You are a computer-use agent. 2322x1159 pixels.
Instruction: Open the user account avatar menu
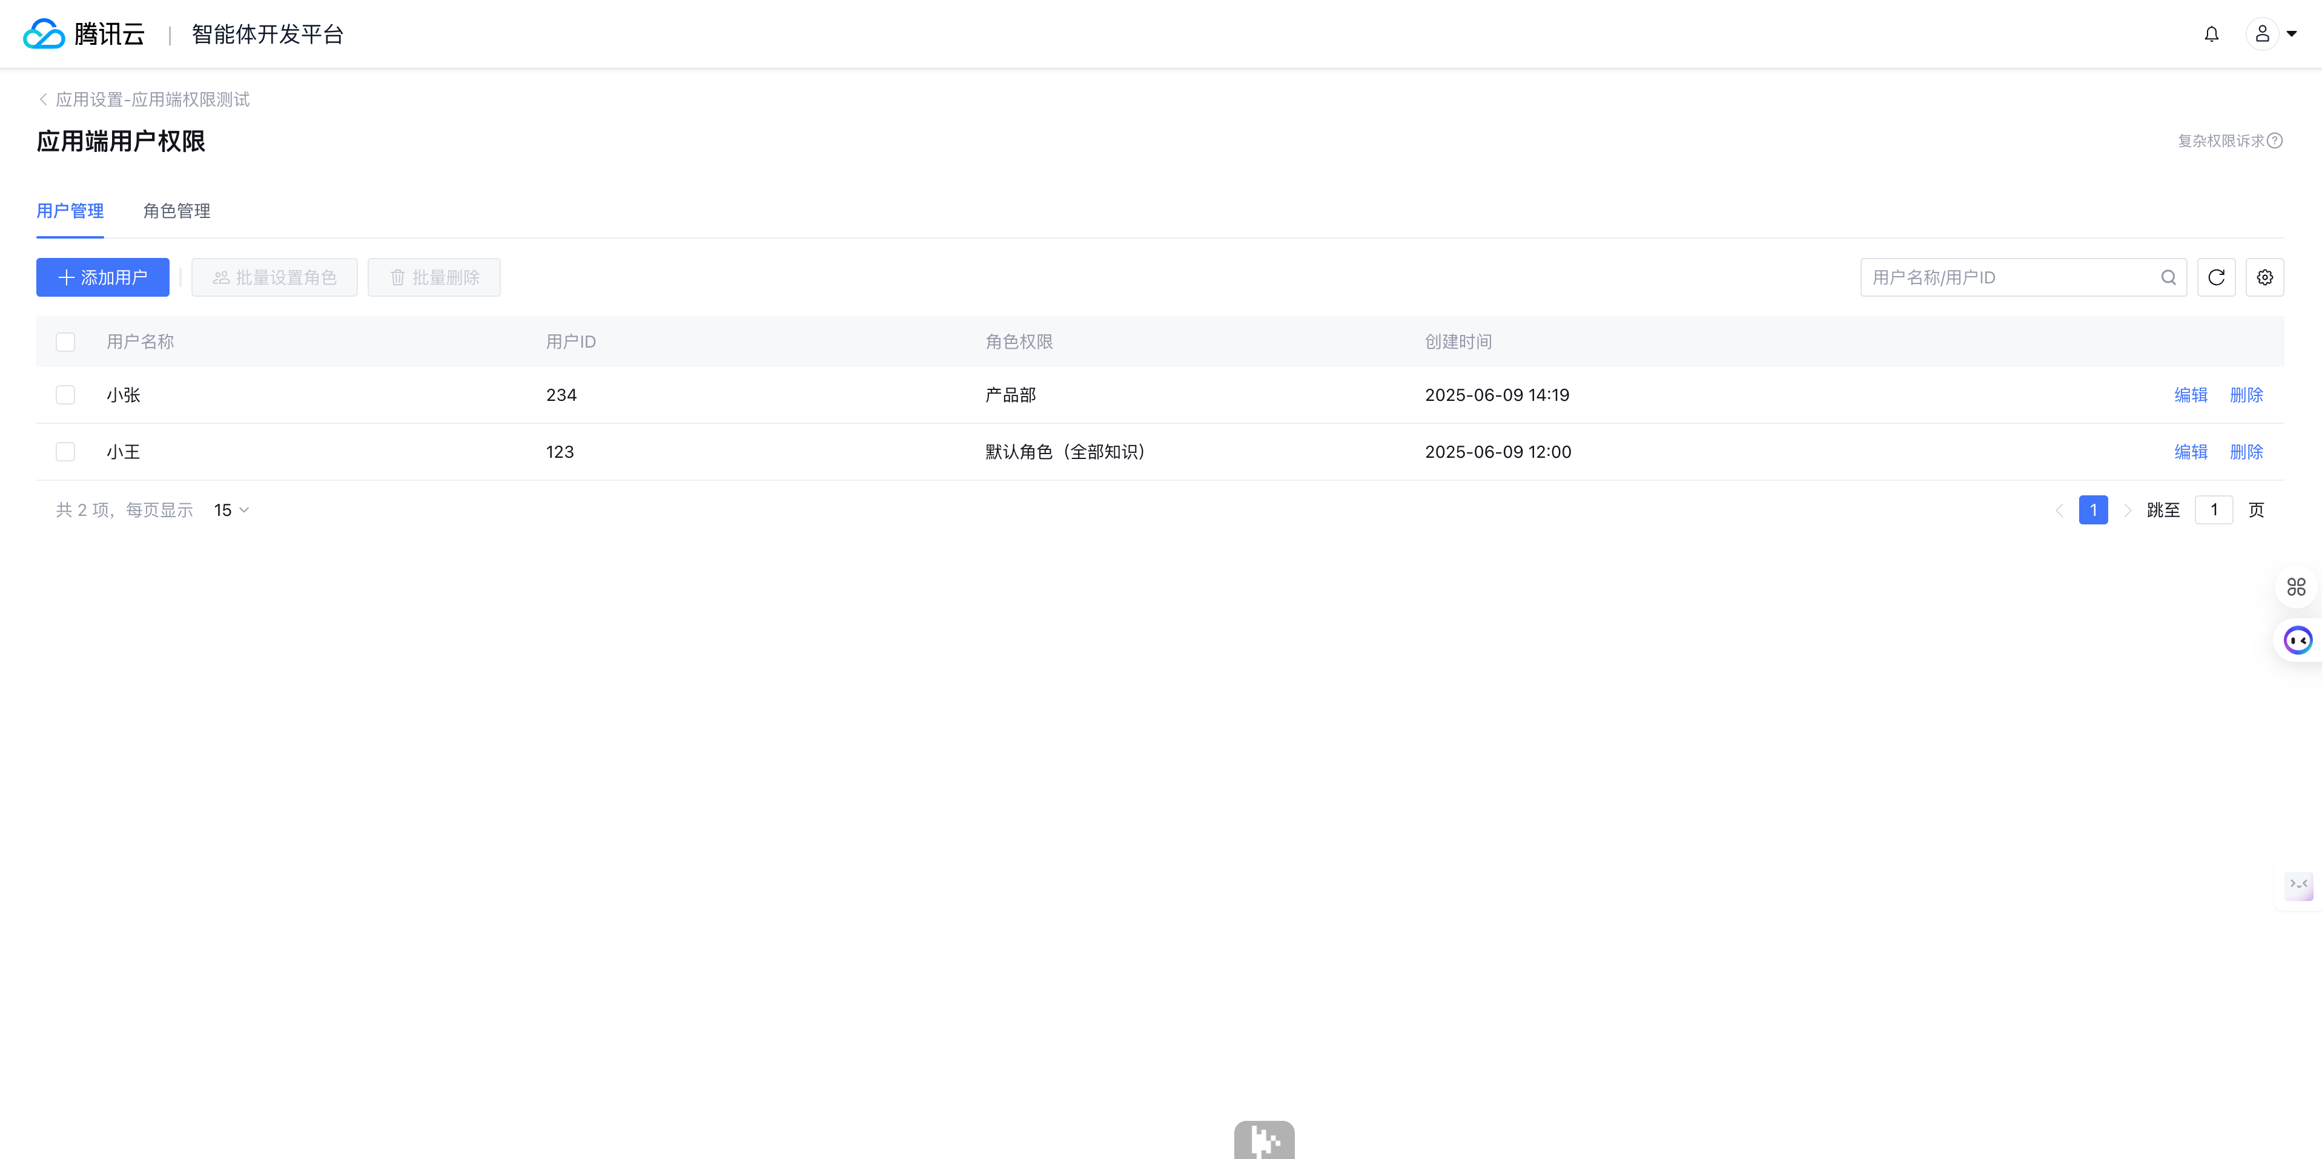click(x=2261, y=35)
